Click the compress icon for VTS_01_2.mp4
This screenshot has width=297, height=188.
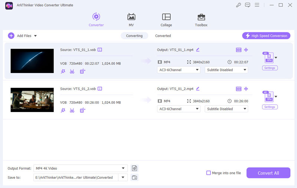point(246,89)
